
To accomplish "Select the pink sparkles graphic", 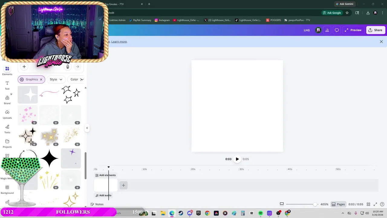I will click(x=28, y=115).
